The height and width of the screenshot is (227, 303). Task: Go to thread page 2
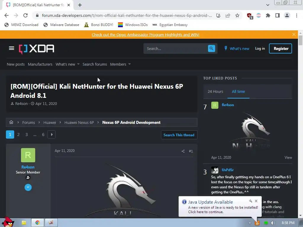coord(18,134)
